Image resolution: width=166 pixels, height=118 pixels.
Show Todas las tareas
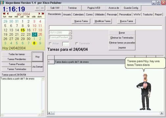coord(17,54)
